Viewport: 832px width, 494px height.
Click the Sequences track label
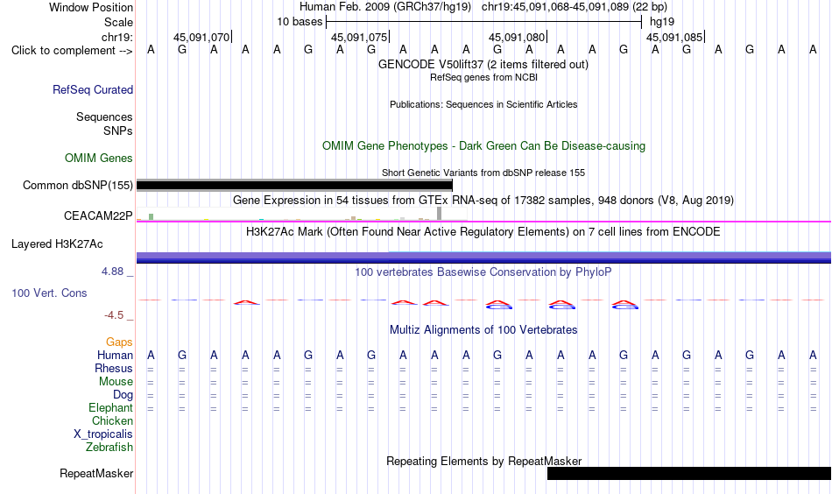coord(104,116)
